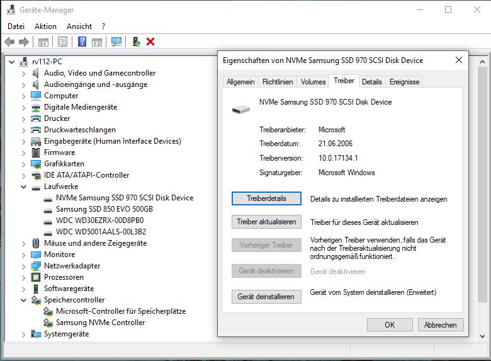Click the Firmware category chip icon
Screen dimensions: 491x361
[36, 152]
